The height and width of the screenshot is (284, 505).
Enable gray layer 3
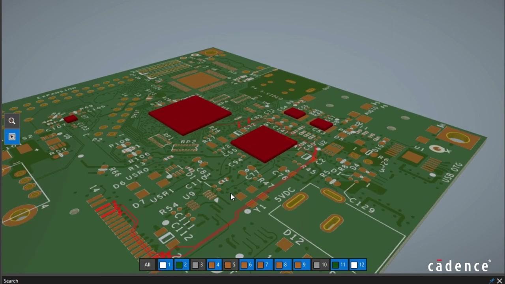pos(198,265)
